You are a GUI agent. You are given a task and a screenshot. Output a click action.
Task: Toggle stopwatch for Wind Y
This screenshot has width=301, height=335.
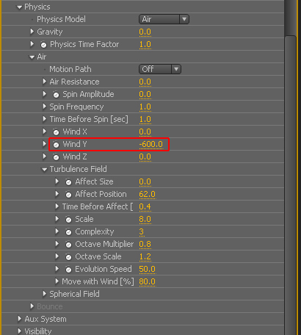(x=56, y=145)
